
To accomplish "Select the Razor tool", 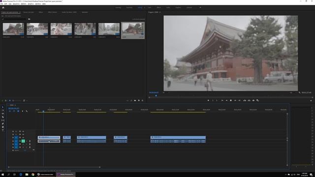I will click(x=3, y=117).
